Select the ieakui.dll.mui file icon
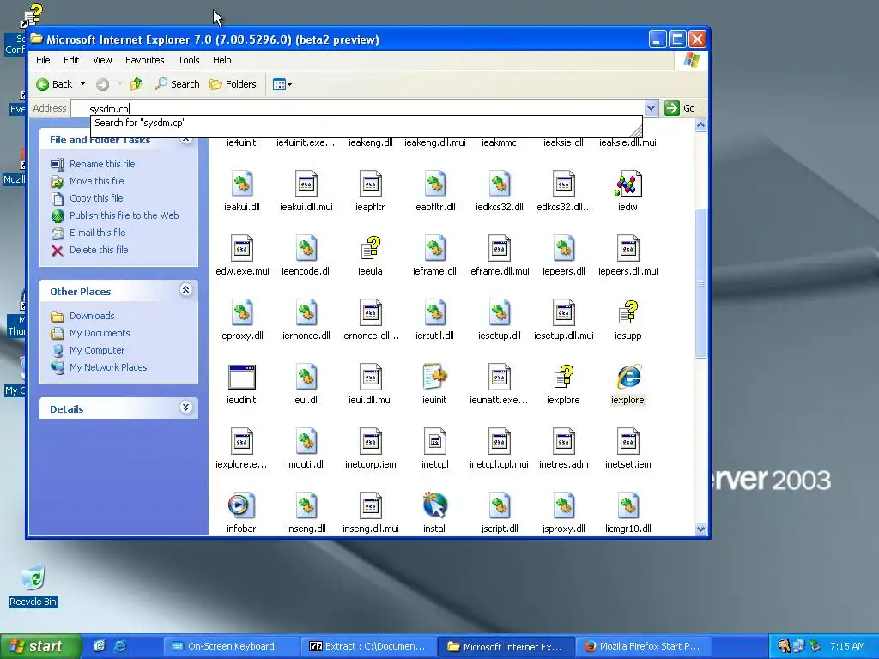This screenshot has height=659, width=879. pos(306,184)
